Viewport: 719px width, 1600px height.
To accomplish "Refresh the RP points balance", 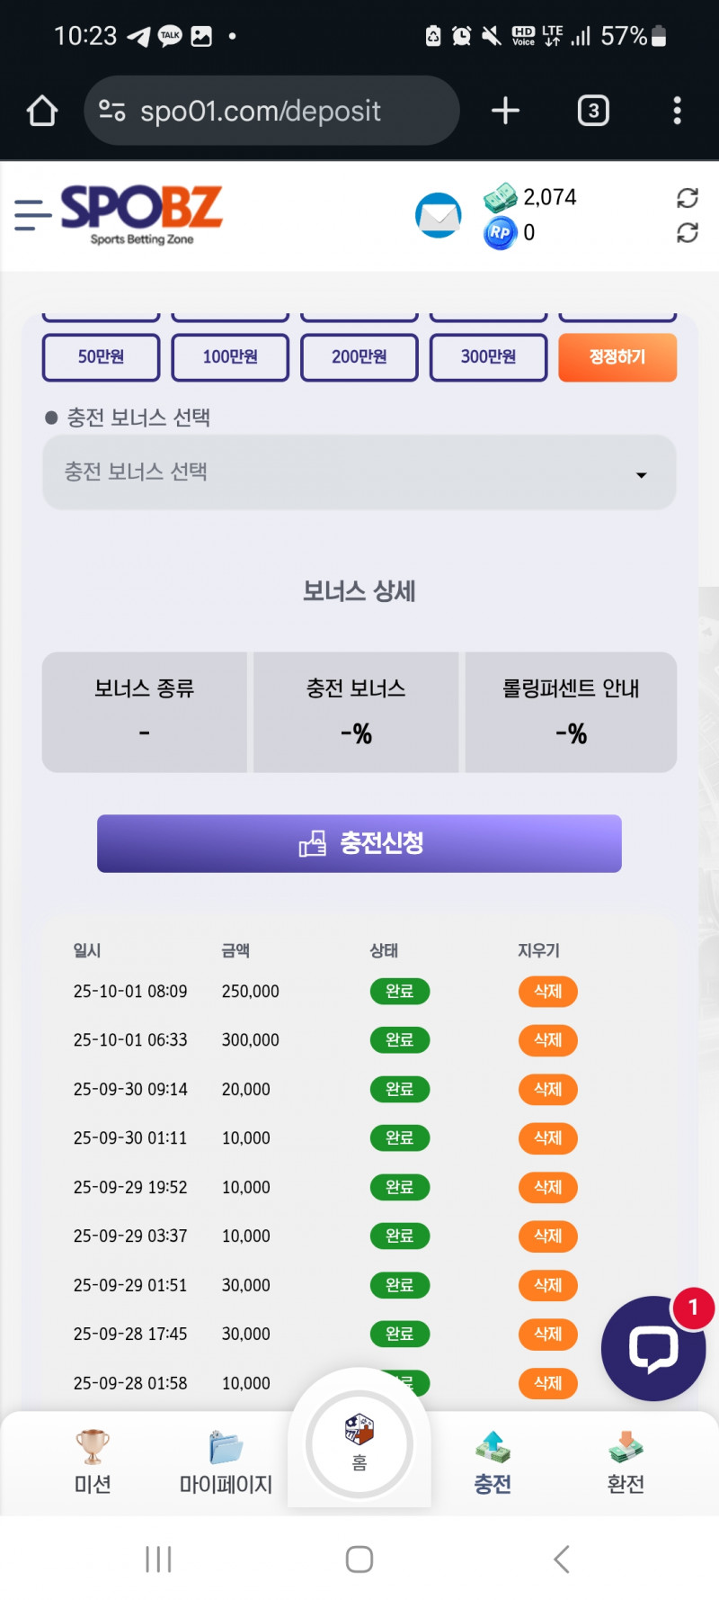I will tap(688, 233).
